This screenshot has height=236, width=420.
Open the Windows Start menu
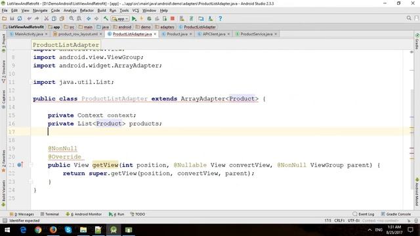tap(7, 230)
